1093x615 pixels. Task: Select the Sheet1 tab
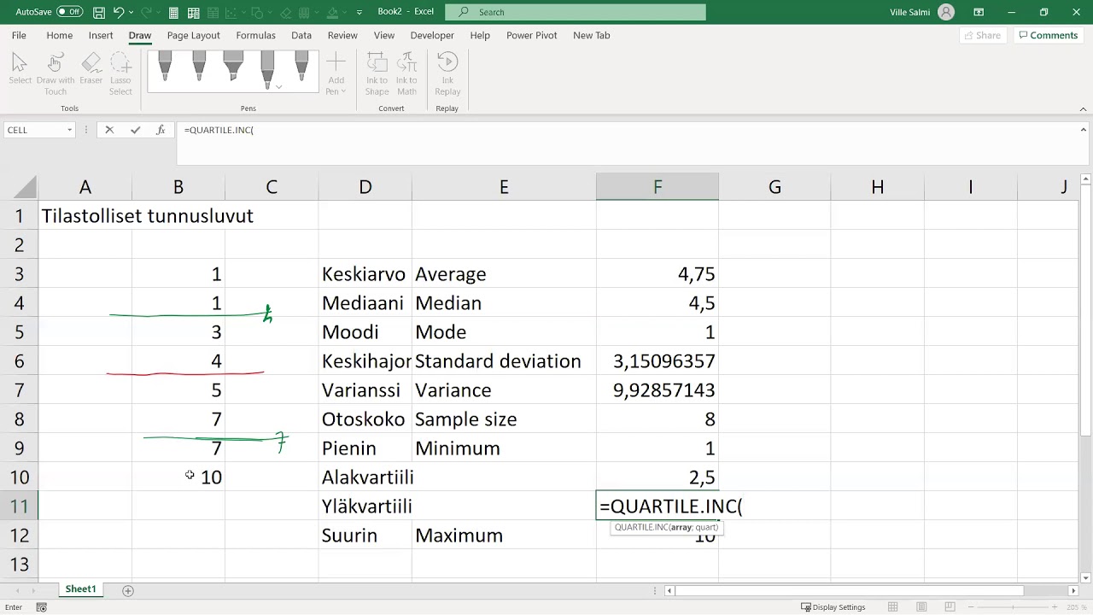(81, 589)
